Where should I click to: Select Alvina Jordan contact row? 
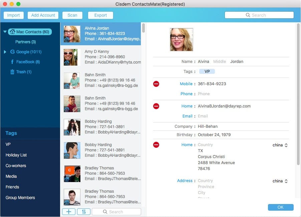tap(100, 34)
